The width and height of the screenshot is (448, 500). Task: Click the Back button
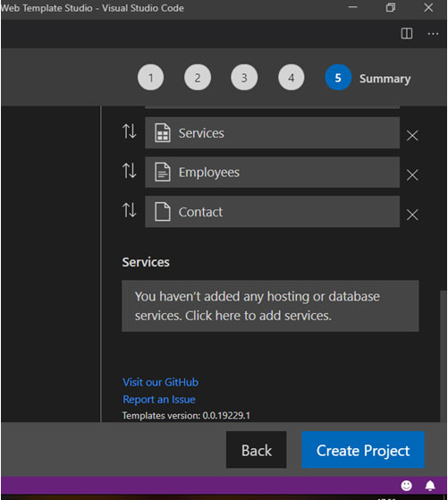click(256, 450)
